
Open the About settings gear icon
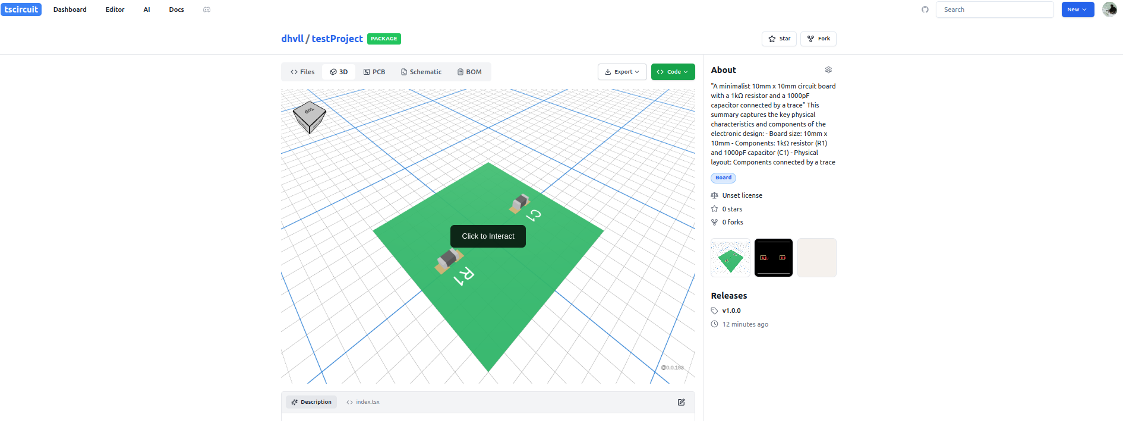tap(828, 70)
